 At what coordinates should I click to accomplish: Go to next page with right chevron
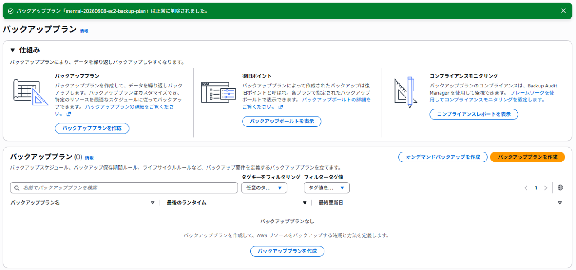pos(546,188)
